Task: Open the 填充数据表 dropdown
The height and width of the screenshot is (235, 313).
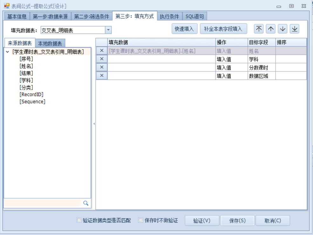Action: [108, 30]
